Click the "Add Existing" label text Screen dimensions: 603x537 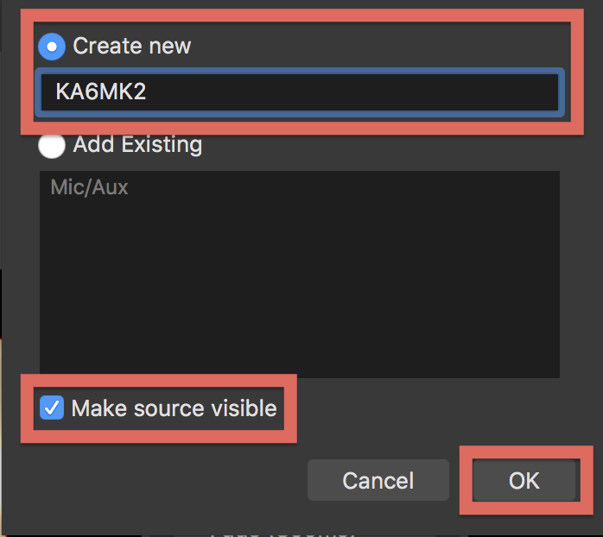[137, 145]
